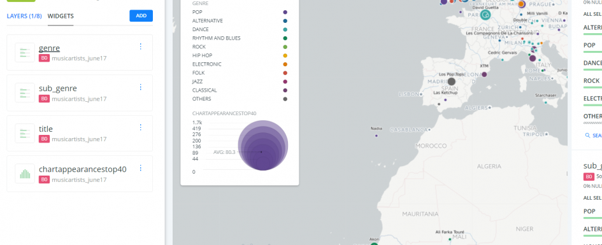This screenshot has height=245, width=602.
Task: Click the FOLK legend color dot
Action: [x=285, y=73]
